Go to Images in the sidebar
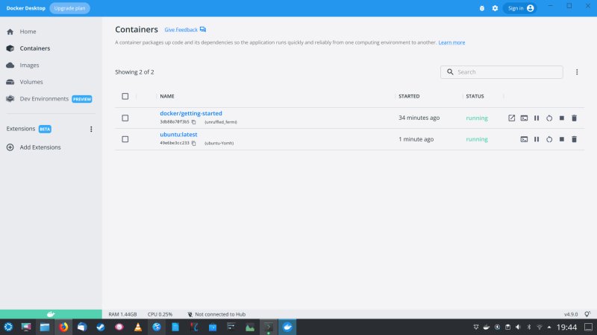This screenshot has height=335, width=597. (30, 66)
